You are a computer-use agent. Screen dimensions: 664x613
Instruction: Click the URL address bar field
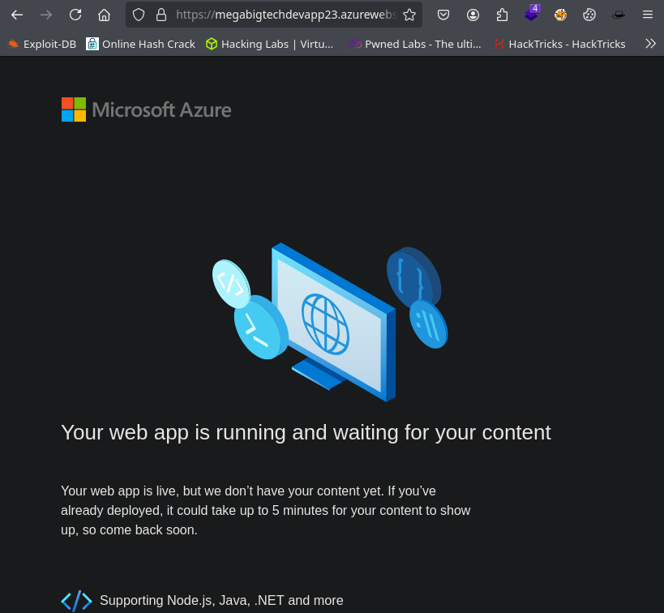pyautogui.click(x=285, y=15)
